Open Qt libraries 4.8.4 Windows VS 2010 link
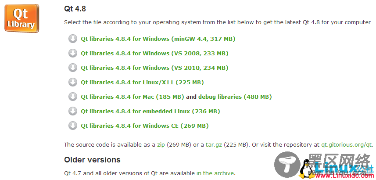The image size is (376, 180). pyautogui.click(x=154, y=68)
